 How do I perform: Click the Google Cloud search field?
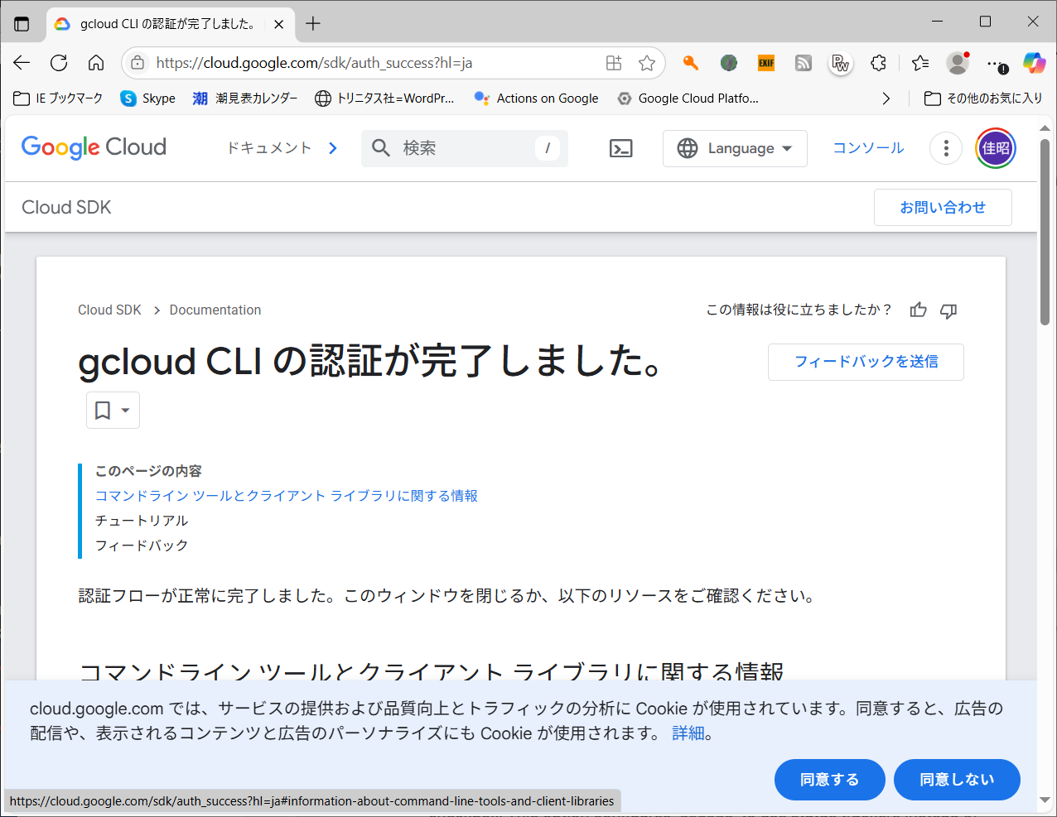[x=464, y=148]
